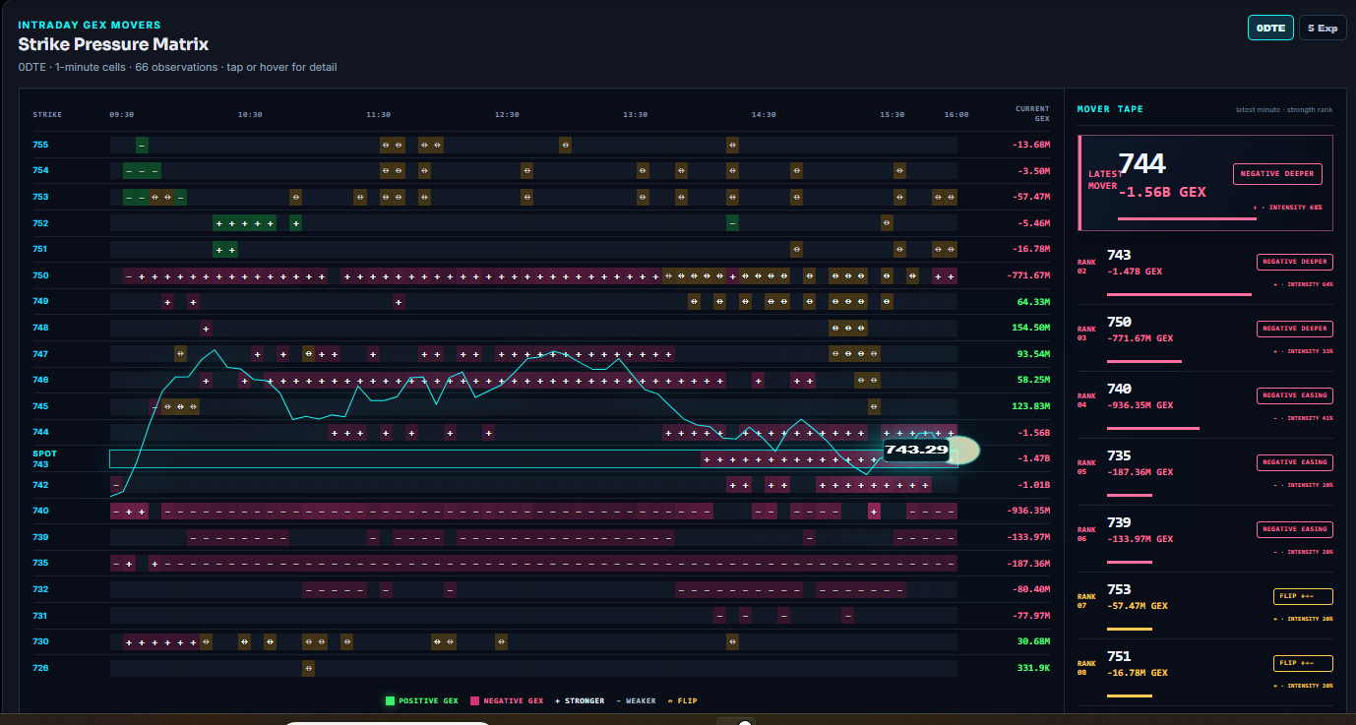
Task: Select the rank 08 strike 751 mover
Action: (x=1206, y=673)
